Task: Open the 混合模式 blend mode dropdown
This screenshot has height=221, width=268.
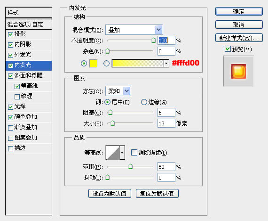Action: (x=134, y=30)
